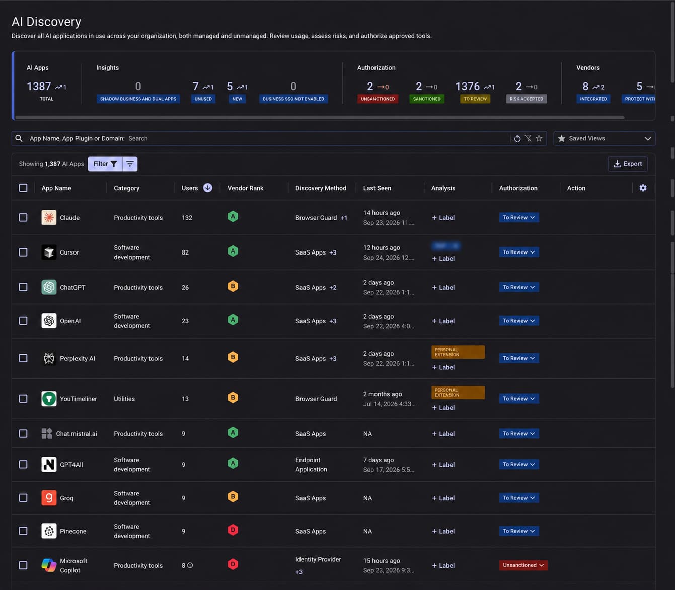Check the Perplexity AI row checkbox

[23, 358]
